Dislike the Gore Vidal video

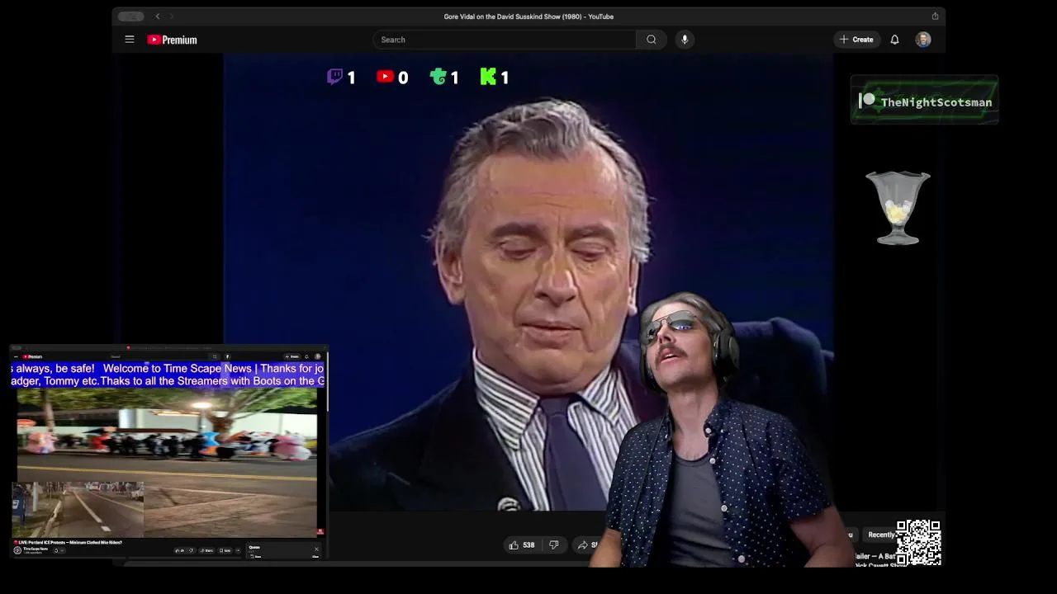point(554,545)
